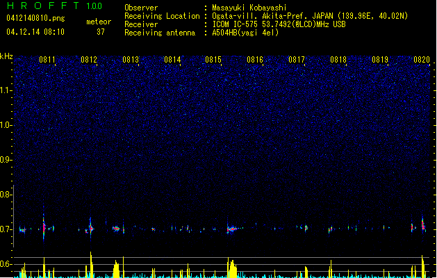Click the meteor echo at 0820
The width and height of the screenshot is (437, 278).
click(x=423, y=224)
